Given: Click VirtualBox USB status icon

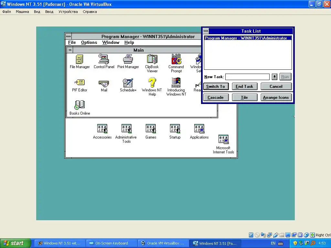Looking at the screenshot, I should (275, 235).
